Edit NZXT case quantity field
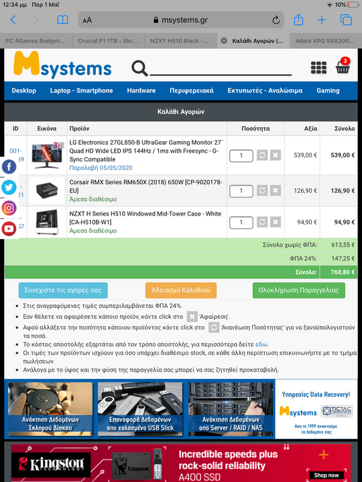This screenshot has height=482, width=362. (241, 222)
